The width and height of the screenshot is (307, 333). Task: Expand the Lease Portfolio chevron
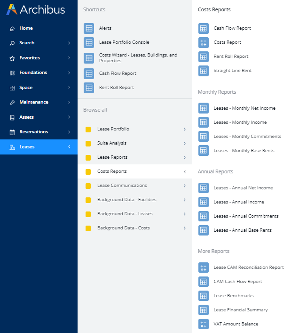tap(184, 129)
